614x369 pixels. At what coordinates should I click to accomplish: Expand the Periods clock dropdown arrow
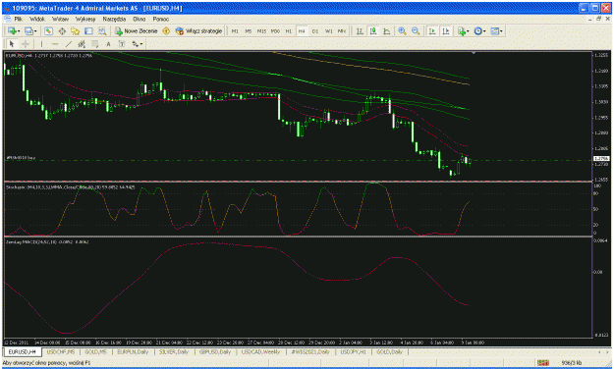tap(484, 30)
